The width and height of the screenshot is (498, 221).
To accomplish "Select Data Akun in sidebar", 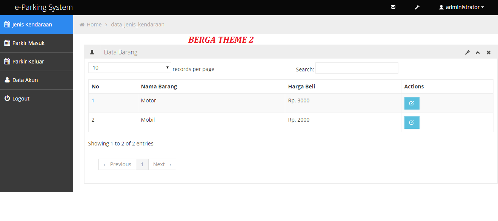I will 37,80.
